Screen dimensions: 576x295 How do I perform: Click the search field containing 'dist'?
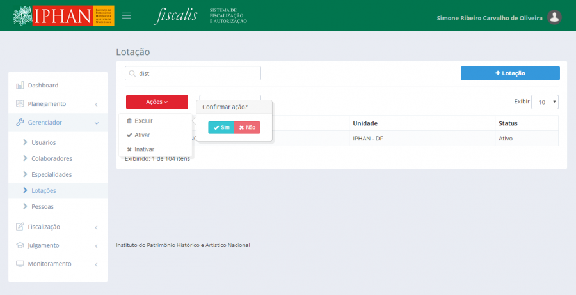[193, 73]
